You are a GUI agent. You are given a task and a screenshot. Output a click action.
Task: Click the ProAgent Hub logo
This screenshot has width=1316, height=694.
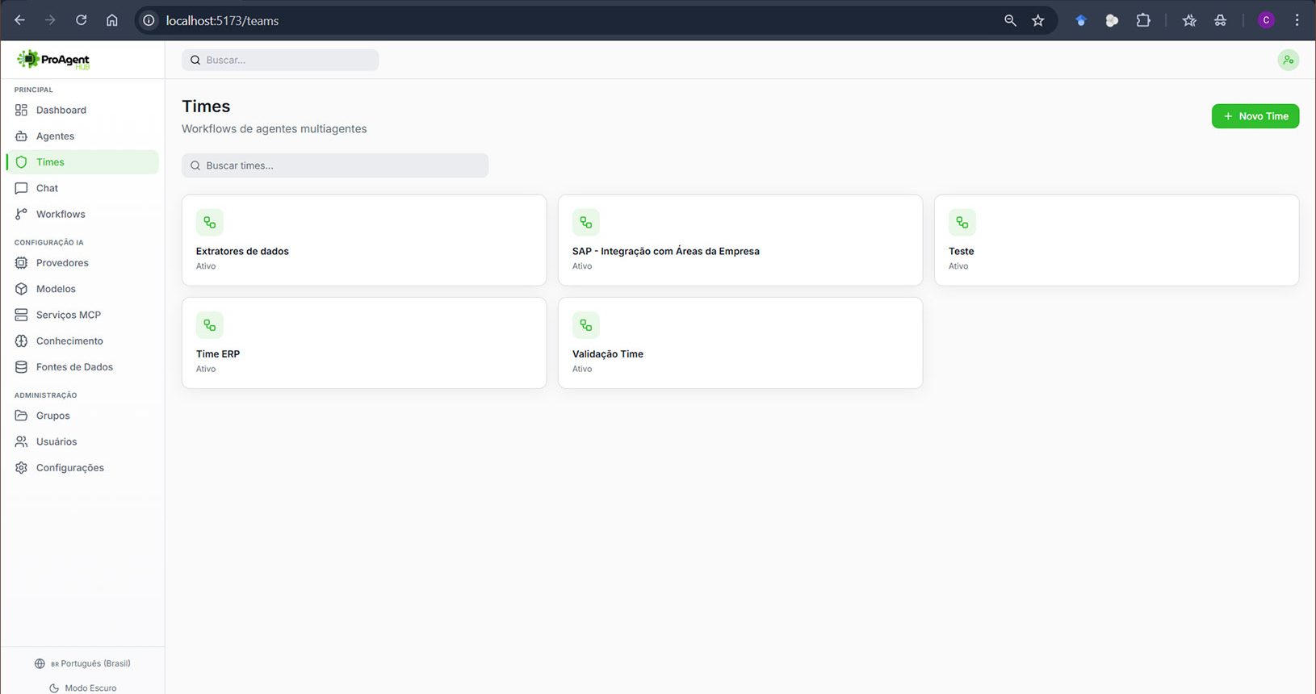click(53, 60)
